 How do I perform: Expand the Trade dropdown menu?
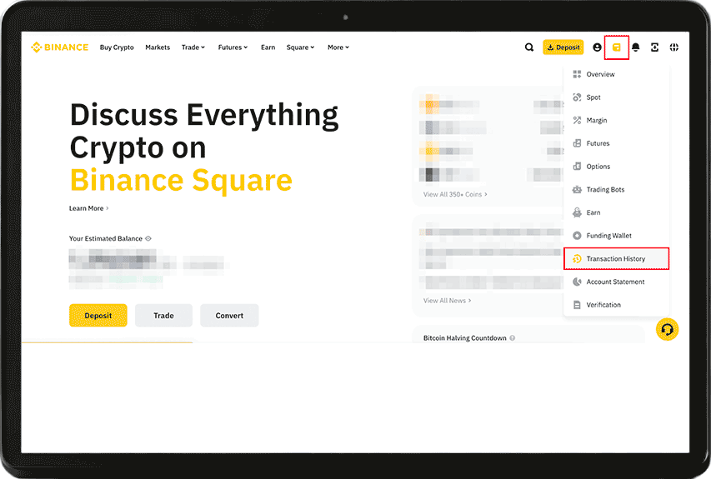(193, 47)
